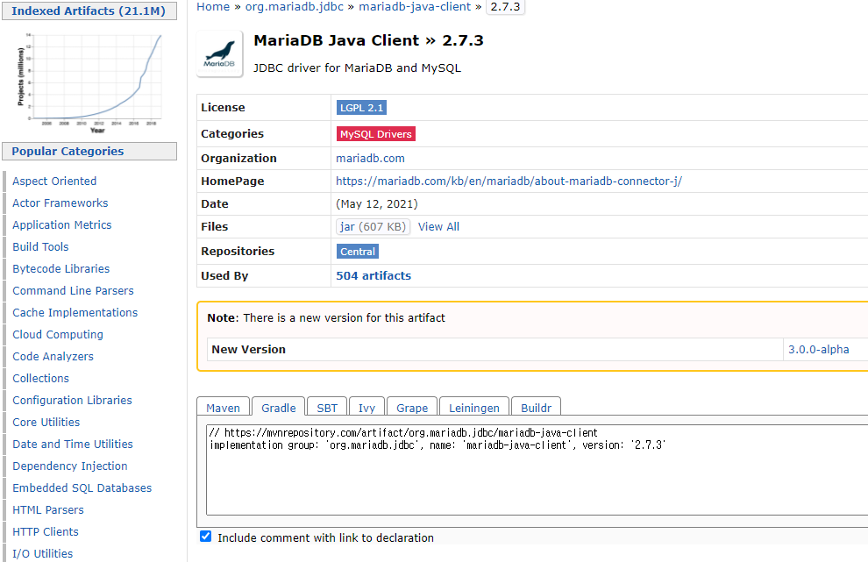Go to HTML Parsers category

pos(48,510)
